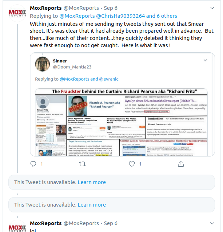
Task: Click Learn more on first unavailable tweet
Action: tap(92, 182)
